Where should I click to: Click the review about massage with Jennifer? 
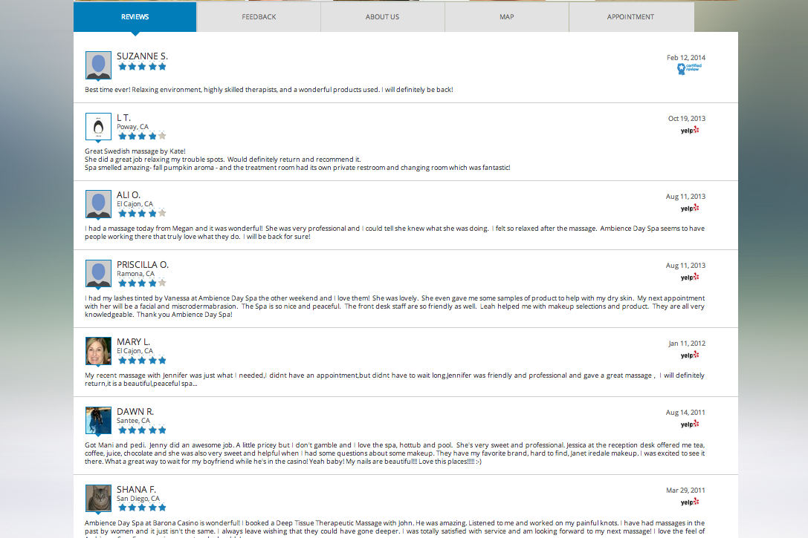[x=395, y=380]
